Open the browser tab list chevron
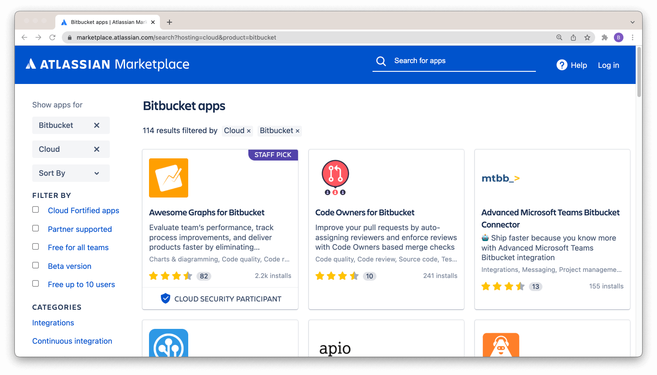The image size is (657, 375). (633, 22)
